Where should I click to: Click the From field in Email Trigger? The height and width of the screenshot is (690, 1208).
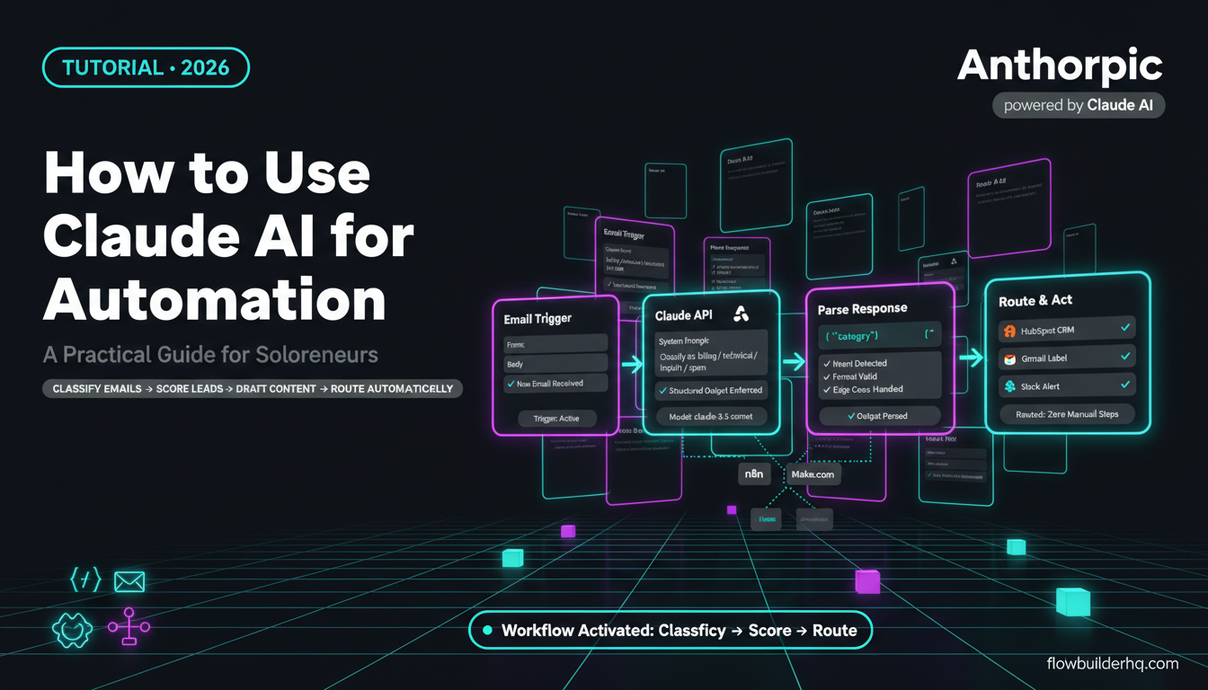[x=555, y=343]
